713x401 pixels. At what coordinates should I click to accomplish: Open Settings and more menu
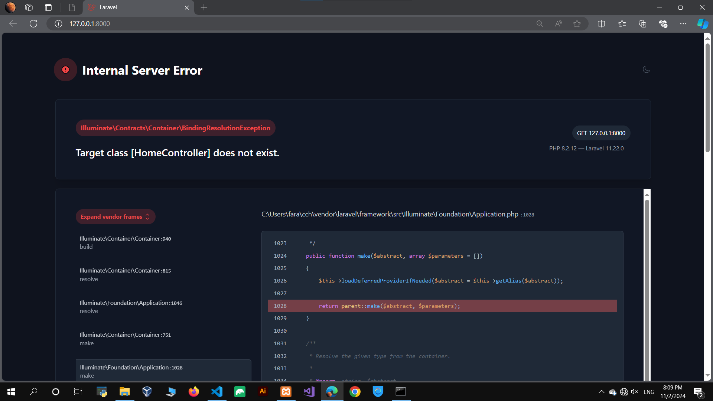683,23
